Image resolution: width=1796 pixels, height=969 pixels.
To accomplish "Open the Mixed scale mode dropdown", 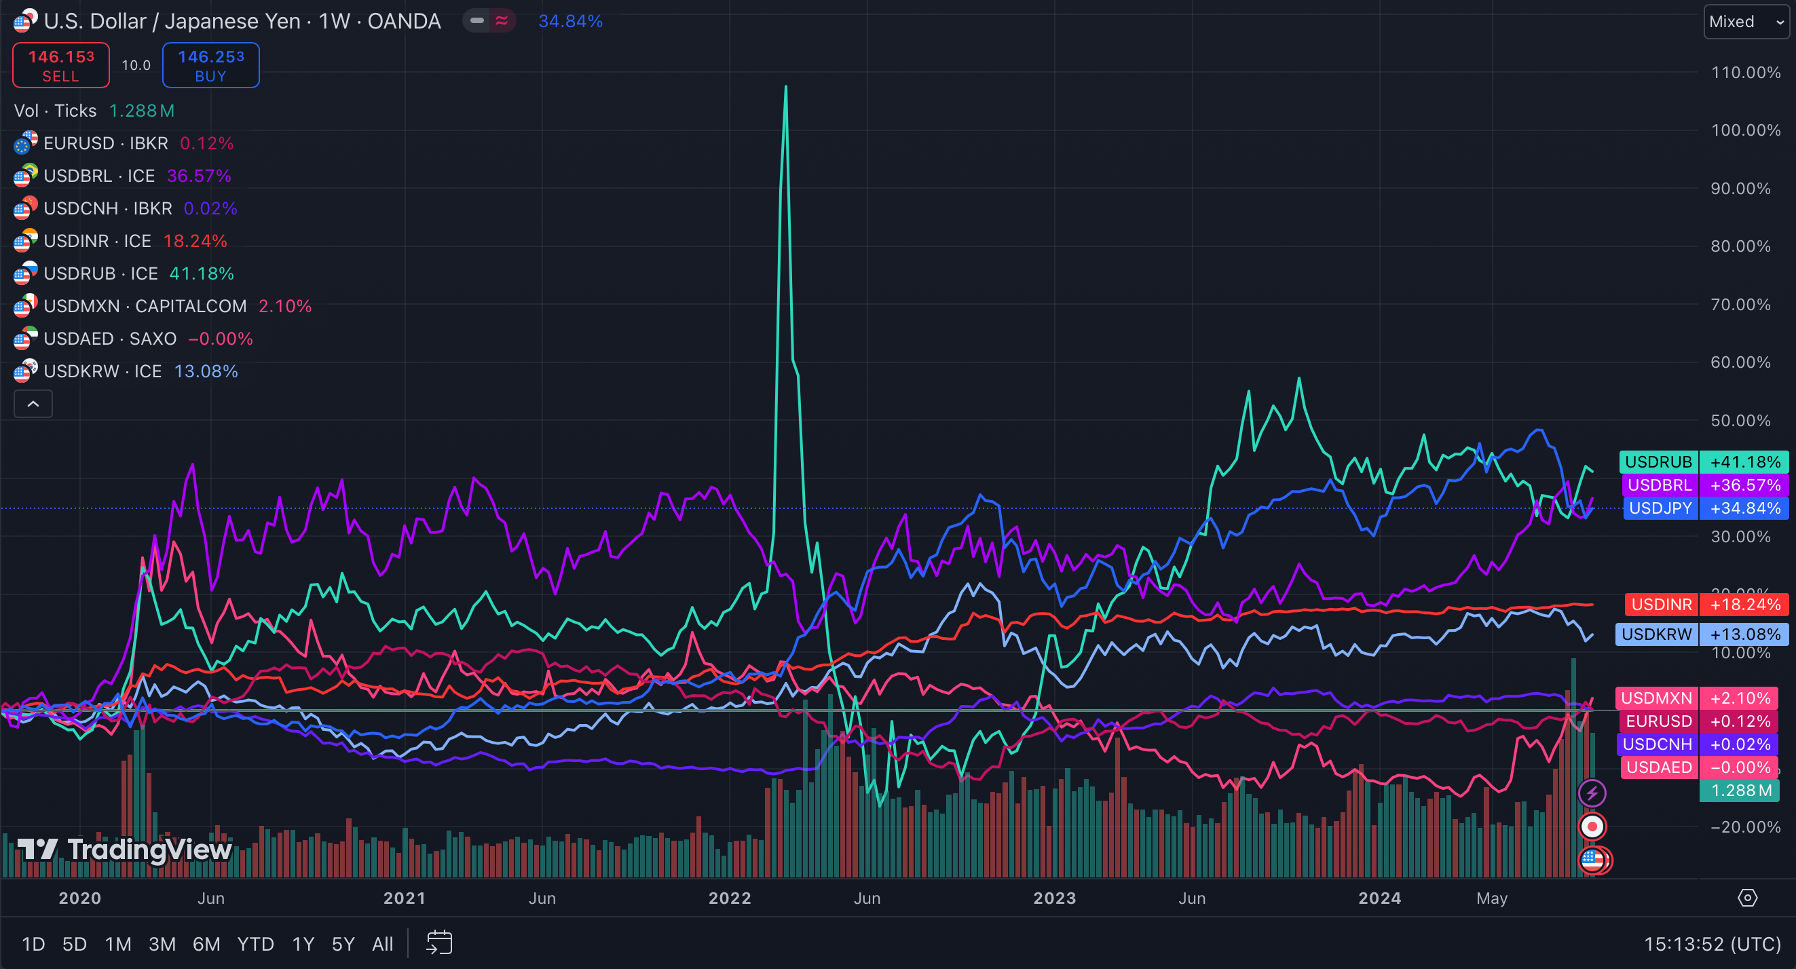I will [x=1747, y=22].
